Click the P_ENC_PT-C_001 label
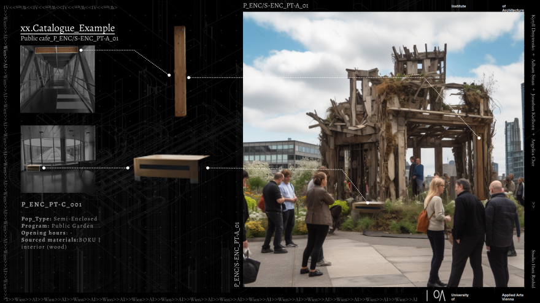The image size is (540, 303). click(x=52, y=204)
